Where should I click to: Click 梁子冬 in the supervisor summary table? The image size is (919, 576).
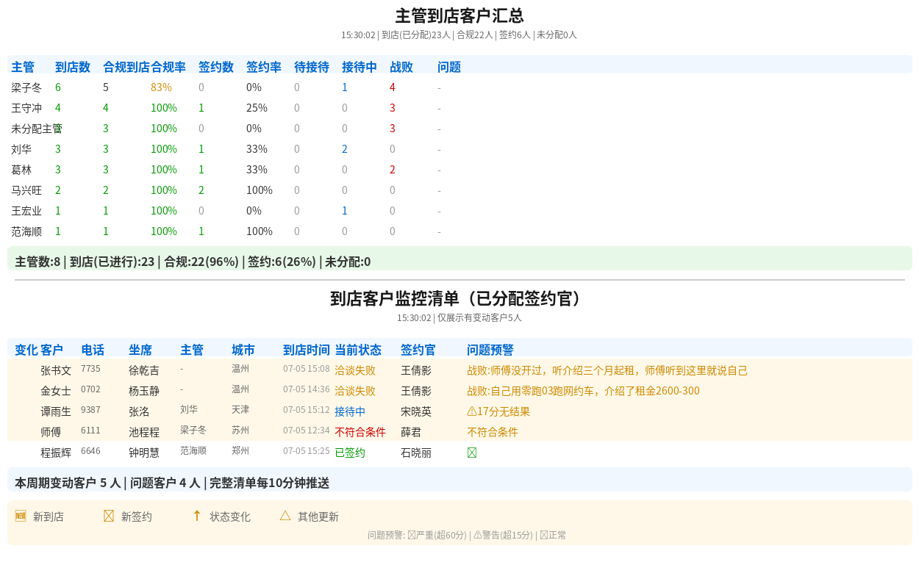26,87
